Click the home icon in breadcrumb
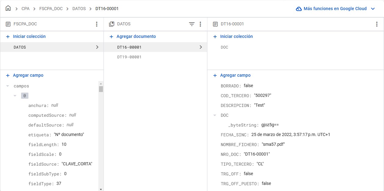This screenshot has width=384, height=191. [x=8, y=9]
